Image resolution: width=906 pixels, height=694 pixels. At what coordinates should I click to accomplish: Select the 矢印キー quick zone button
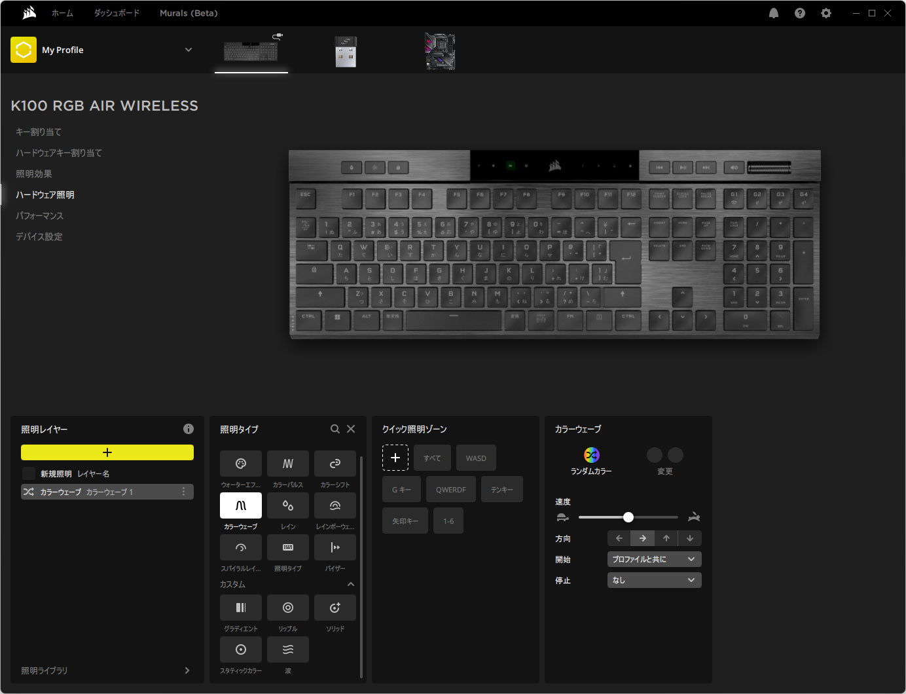[x=405, y=521]
